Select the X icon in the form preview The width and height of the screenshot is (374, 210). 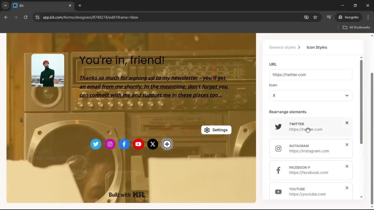pyautogui.click(x=153, y=144)
